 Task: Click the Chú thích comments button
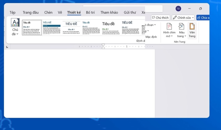point(160,18)
